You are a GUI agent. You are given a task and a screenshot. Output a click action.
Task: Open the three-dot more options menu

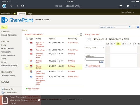point(136,6)
